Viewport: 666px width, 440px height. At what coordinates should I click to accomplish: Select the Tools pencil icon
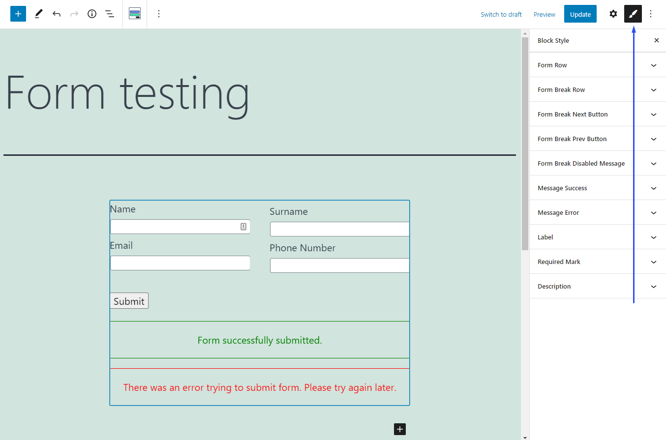[x=38, y=14]
